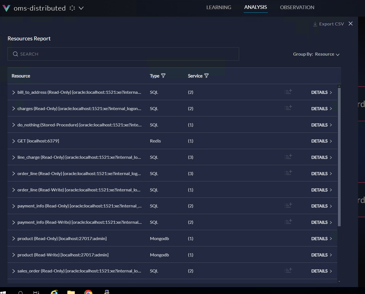Open DETAILS for order_line (Read-Only)
365x294 pixels.
[322, 174]
